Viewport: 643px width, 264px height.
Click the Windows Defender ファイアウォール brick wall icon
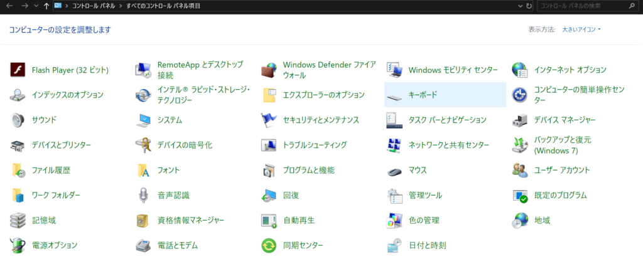coord(269,70)
